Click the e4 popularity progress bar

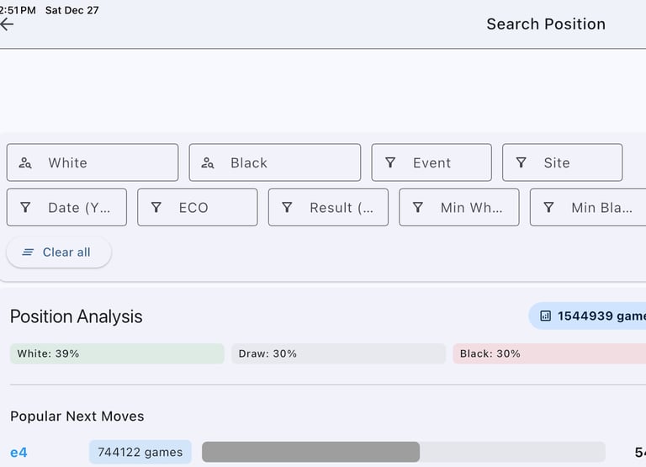pos(403,453)
